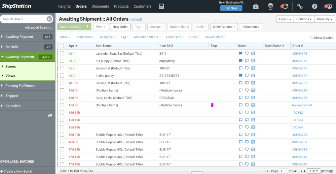
Task: Click the magenta tag on InsuranceTest order
Action: (212, 105)
